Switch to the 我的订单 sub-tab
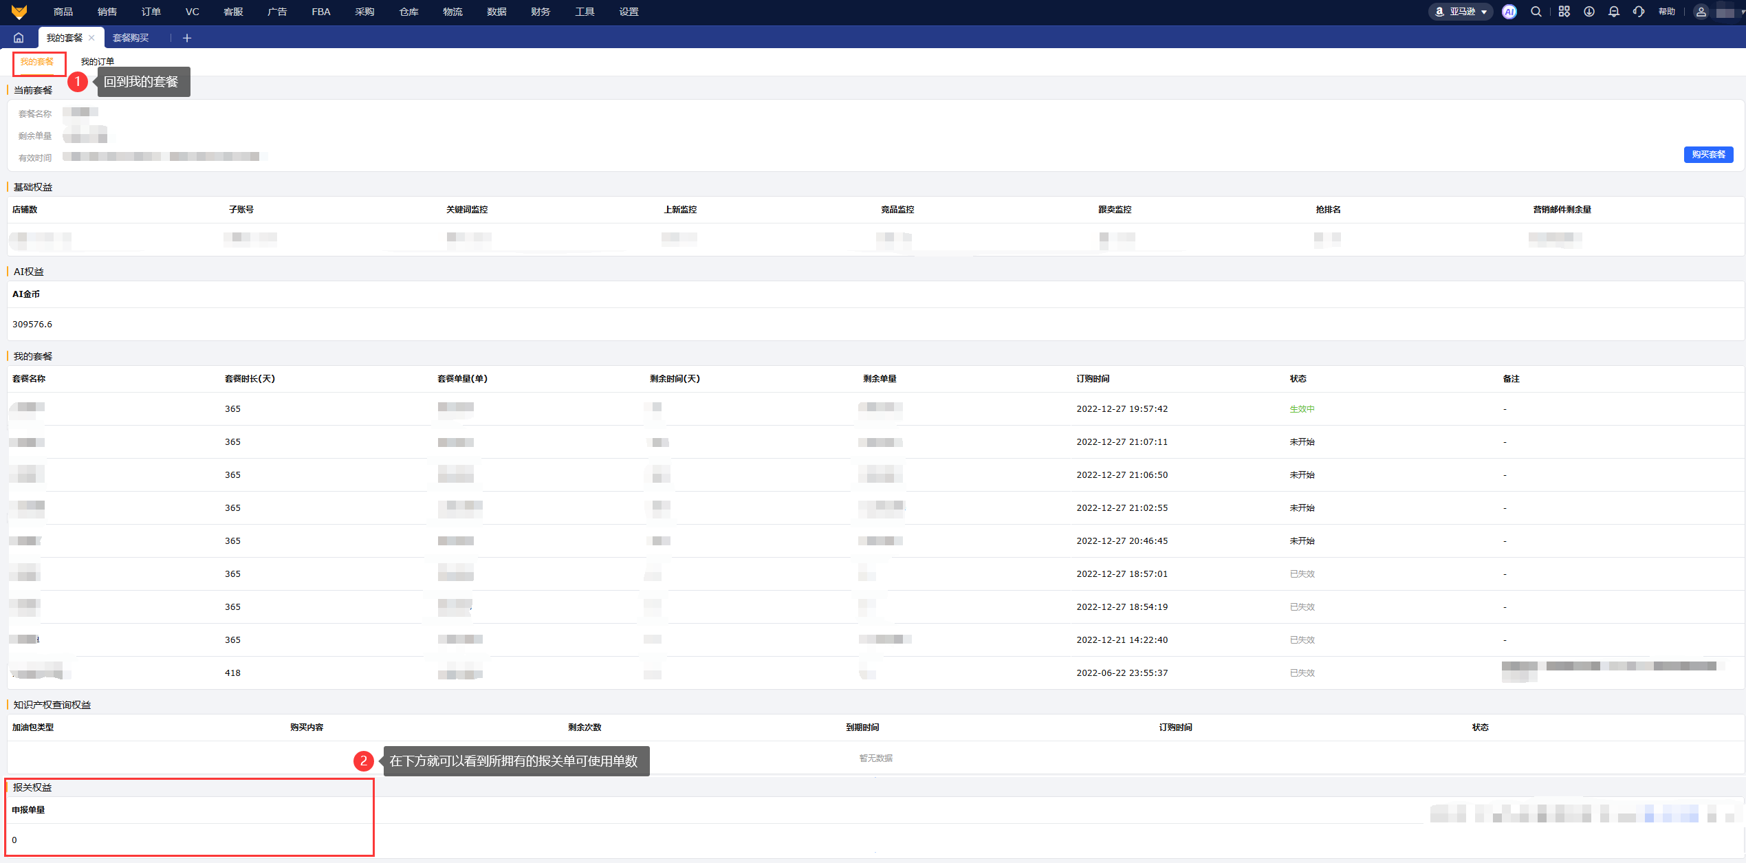This screenshot has height=863, width=1746. (98, 62)
